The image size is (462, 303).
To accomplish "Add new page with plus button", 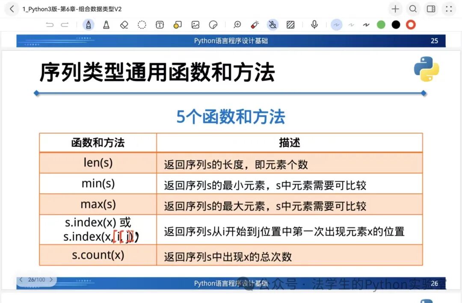I will [x=395, y=9].
